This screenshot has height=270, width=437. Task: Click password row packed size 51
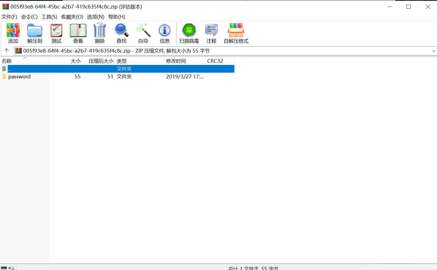pyautogui.click(x=110, y=77)
